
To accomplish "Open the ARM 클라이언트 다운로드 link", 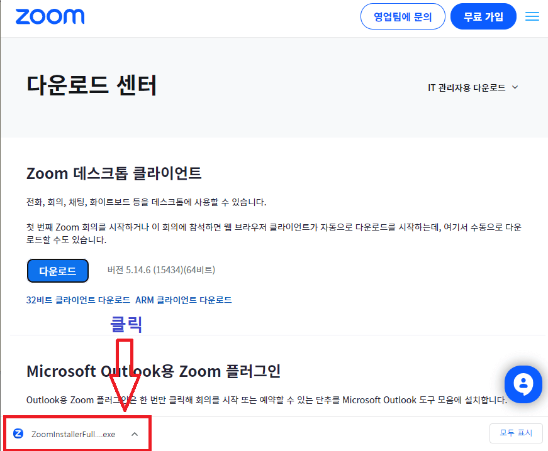I will coord(183,300).
